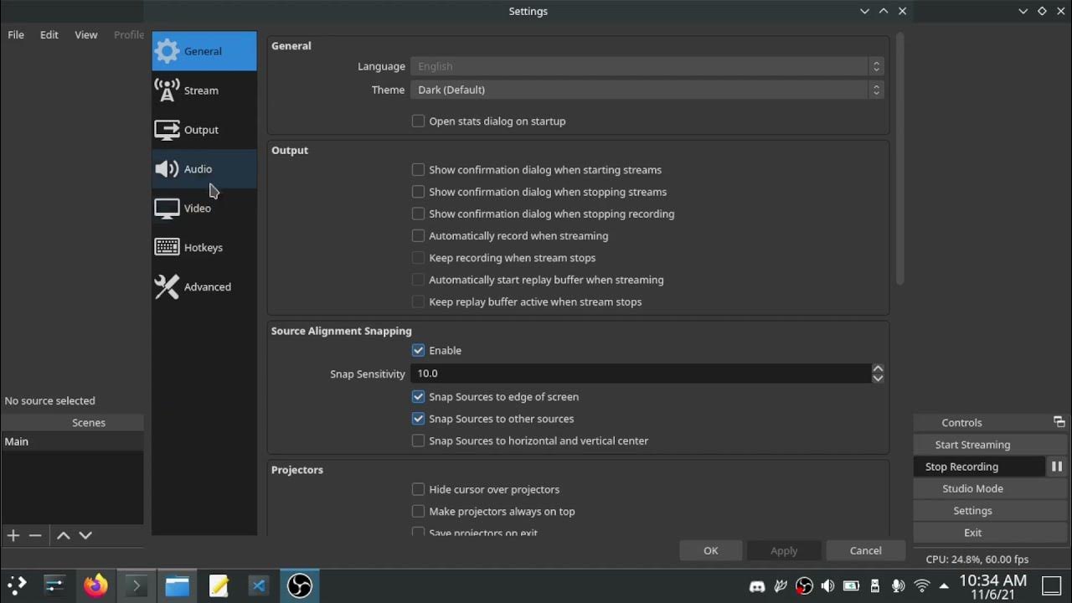Viewport: 1072px width, 603px height.
Task: Open the Hotkeys settings with the keyboard icon
Action: pos(204,248)
